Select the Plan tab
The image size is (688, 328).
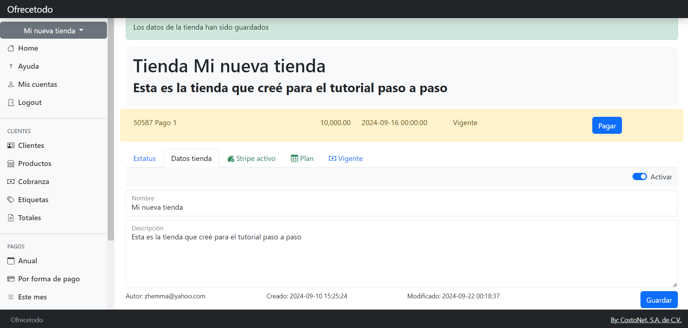302,158
